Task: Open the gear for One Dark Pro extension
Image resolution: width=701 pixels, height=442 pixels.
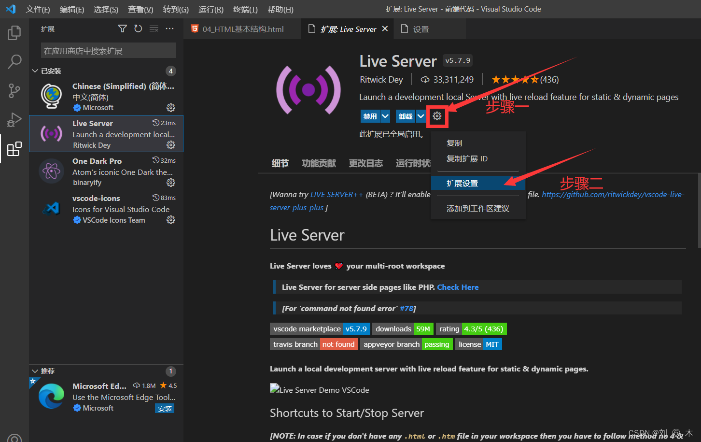Action: (170, 183)
